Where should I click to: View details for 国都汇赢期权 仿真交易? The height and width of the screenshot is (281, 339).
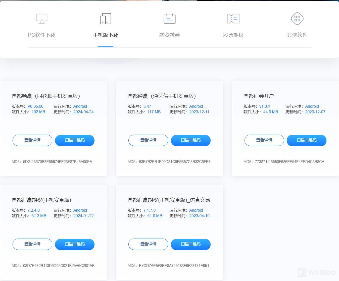[x=148, y=244]
